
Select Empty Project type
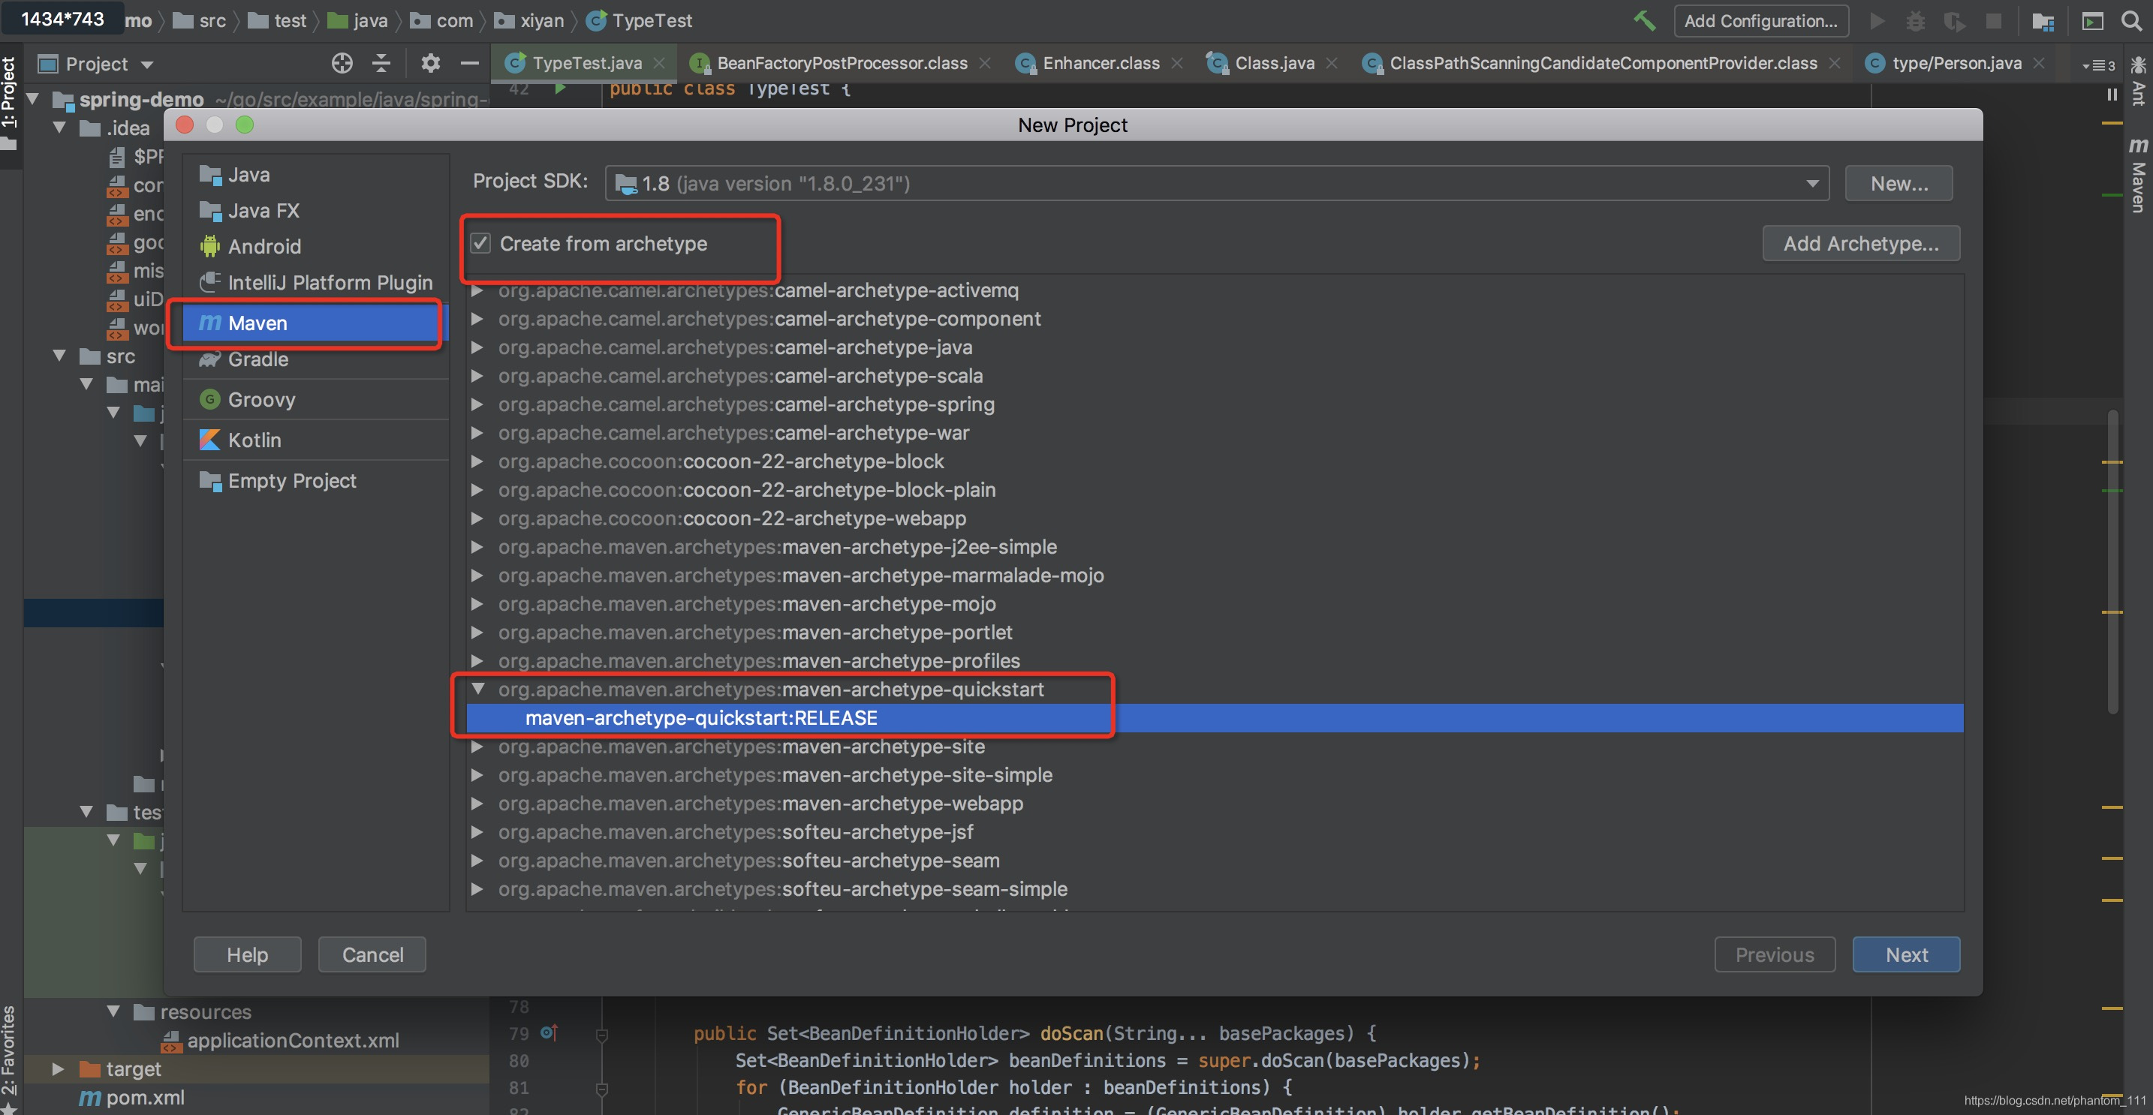pyautogui.click(x=316, y=481)
